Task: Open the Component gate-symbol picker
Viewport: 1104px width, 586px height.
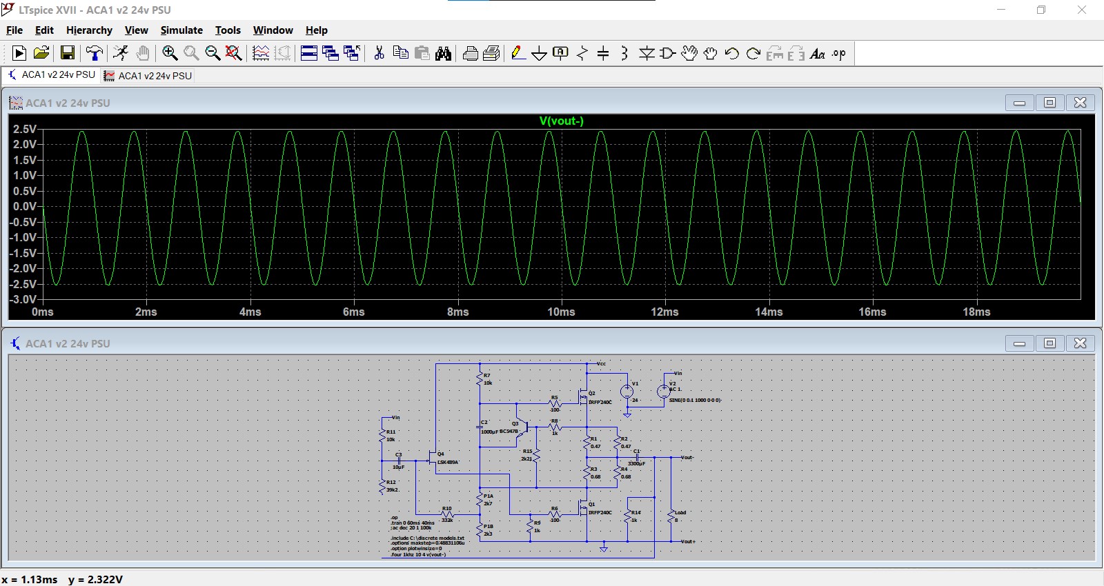Action: point(668,53)
